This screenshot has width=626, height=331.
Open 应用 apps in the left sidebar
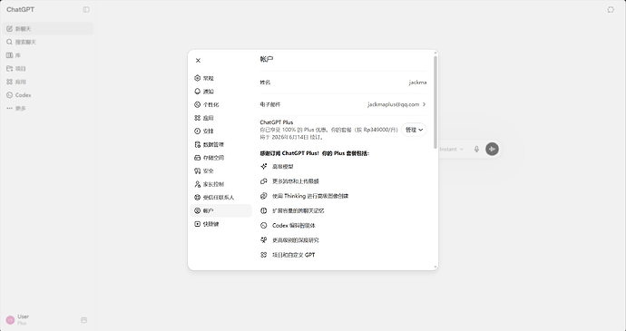48,82
